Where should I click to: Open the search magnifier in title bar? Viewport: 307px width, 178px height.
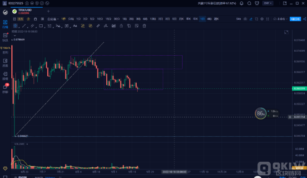tap(249, 3)
